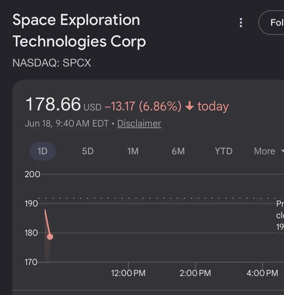
Task: Open the Disclaimer link
Action: pyautogui.click(x=139, y=124)
